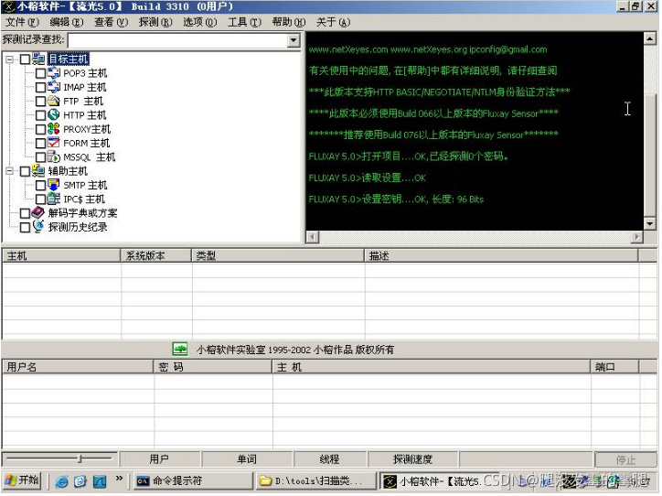Screen dimensions: 662x496
Task: Click the 探测历史纪录 icon
Action: pyautogui.click(x=38, y=226)
